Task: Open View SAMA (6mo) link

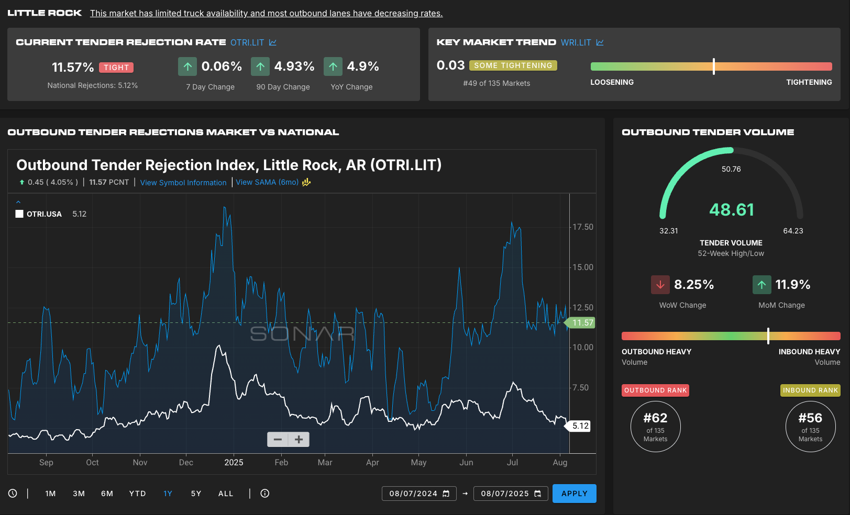Action: coord(267,182)
